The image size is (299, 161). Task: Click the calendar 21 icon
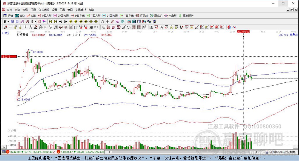coord(129,22)
